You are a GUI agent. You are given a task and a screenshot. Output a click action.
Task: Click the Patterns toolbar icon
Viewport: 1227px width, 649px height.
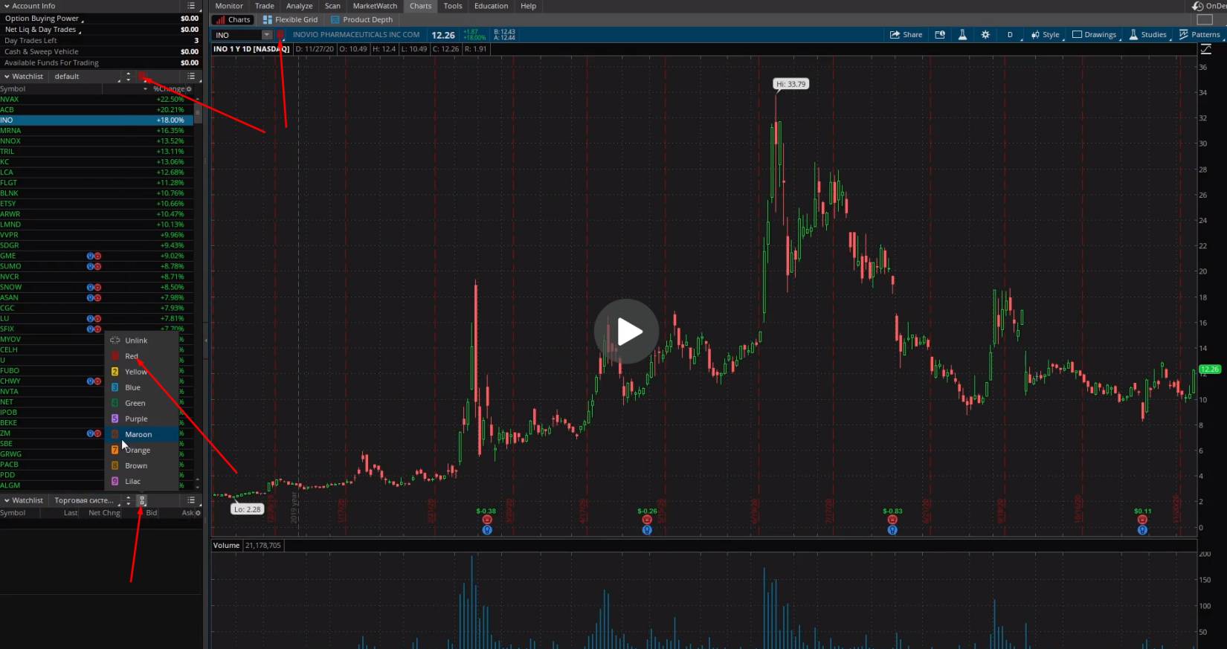pyautogui.click(x=1199, y=35)
